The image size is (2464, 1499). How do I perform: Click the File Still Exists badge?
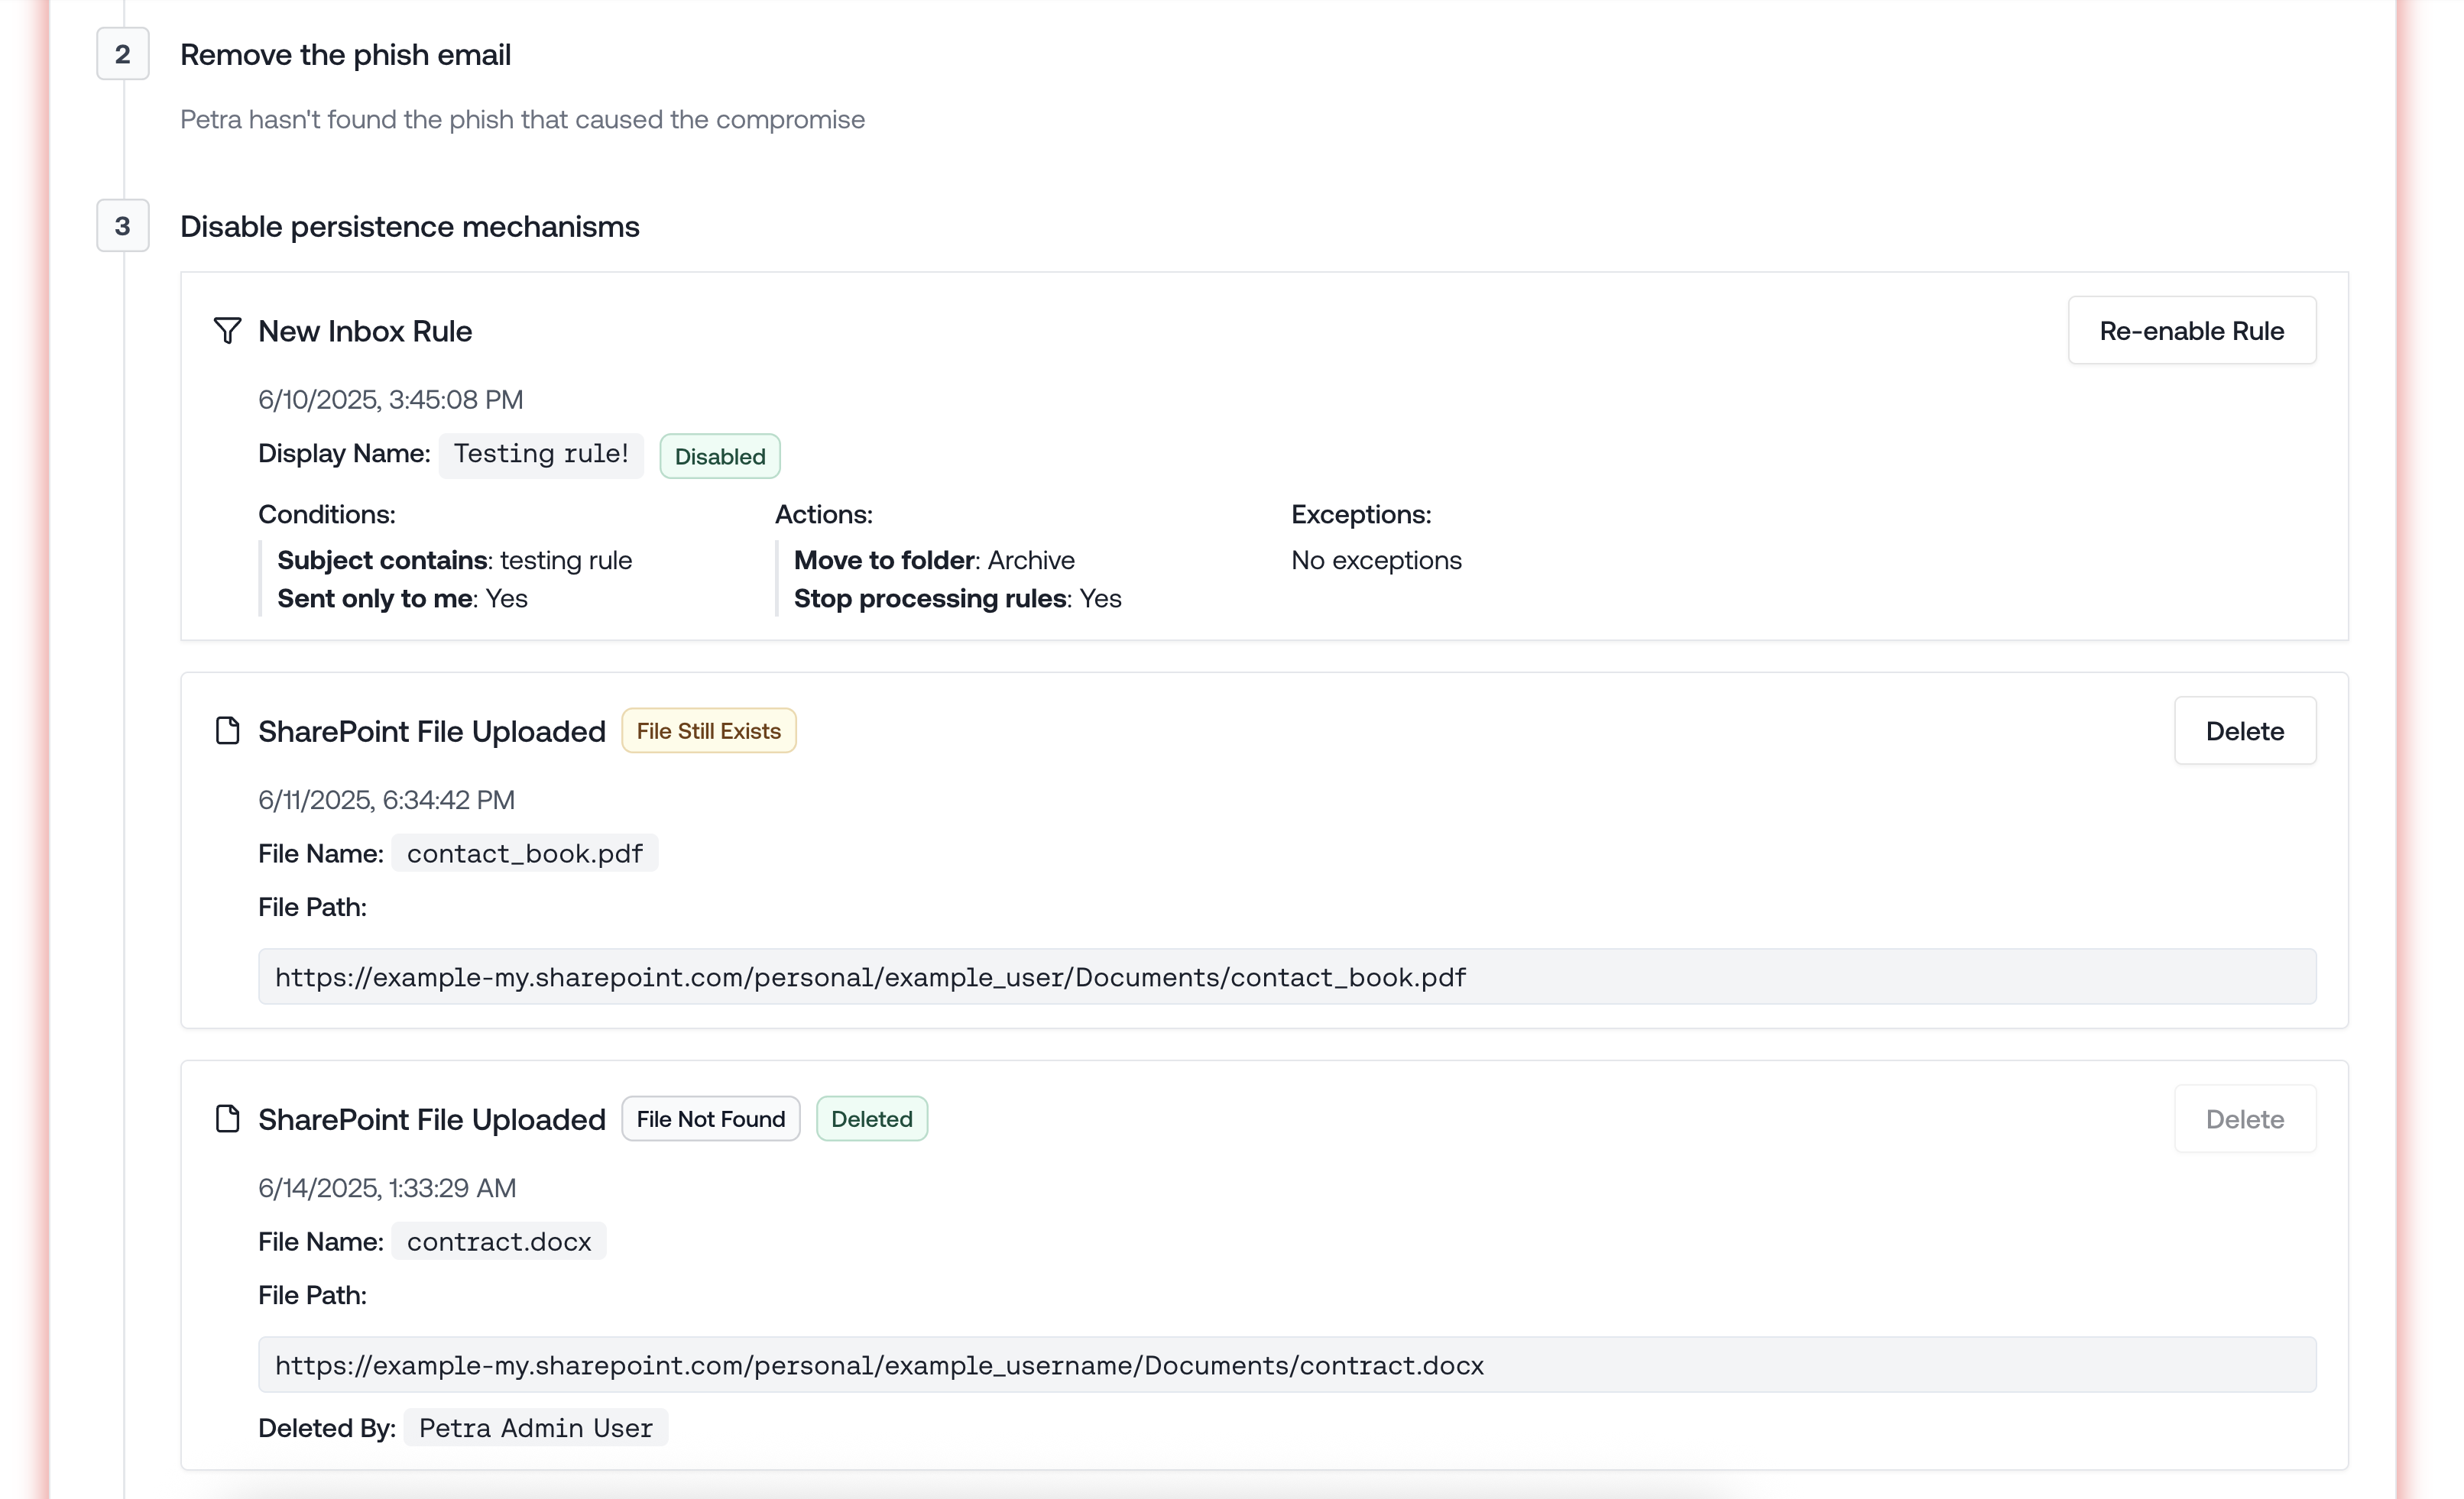click(708, 731)
